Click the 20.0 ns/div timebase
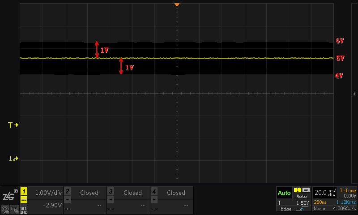The width and height of the screenshot is (358, 215). pos(325,193)
